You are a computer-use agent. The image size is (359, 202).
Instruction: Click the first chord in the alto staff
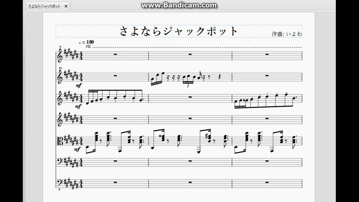coord(96,137)
